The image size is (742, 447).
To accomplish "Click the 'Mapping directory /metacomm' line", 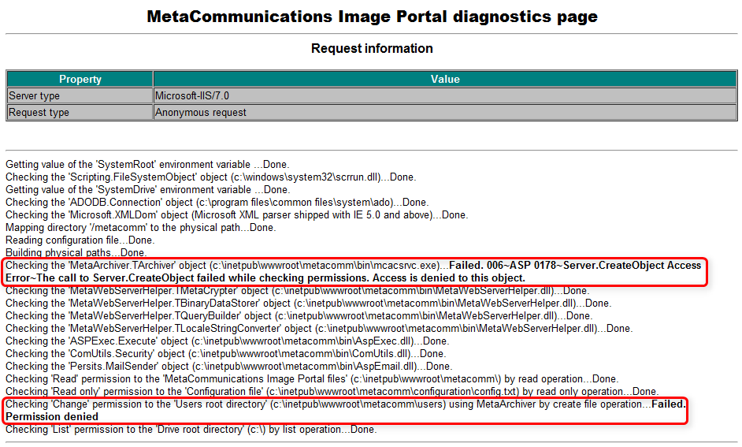I will pos(140,227).
